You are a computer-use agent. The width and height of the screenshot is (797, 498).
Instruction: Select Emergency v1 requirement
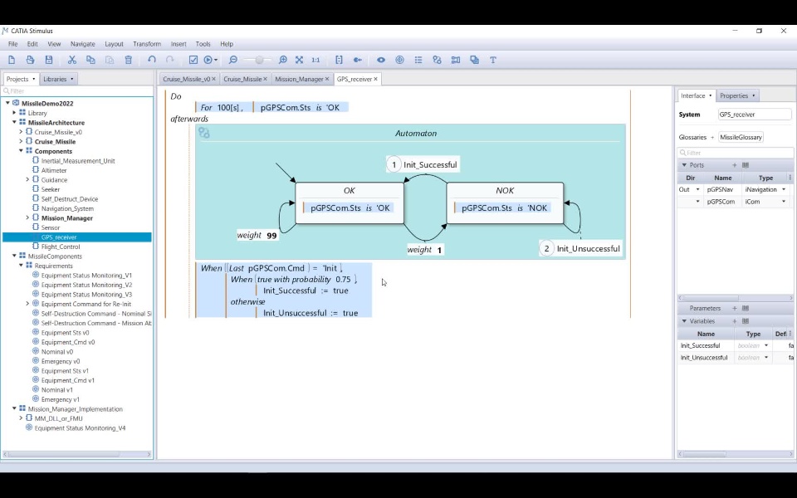[x=60, y=399]
